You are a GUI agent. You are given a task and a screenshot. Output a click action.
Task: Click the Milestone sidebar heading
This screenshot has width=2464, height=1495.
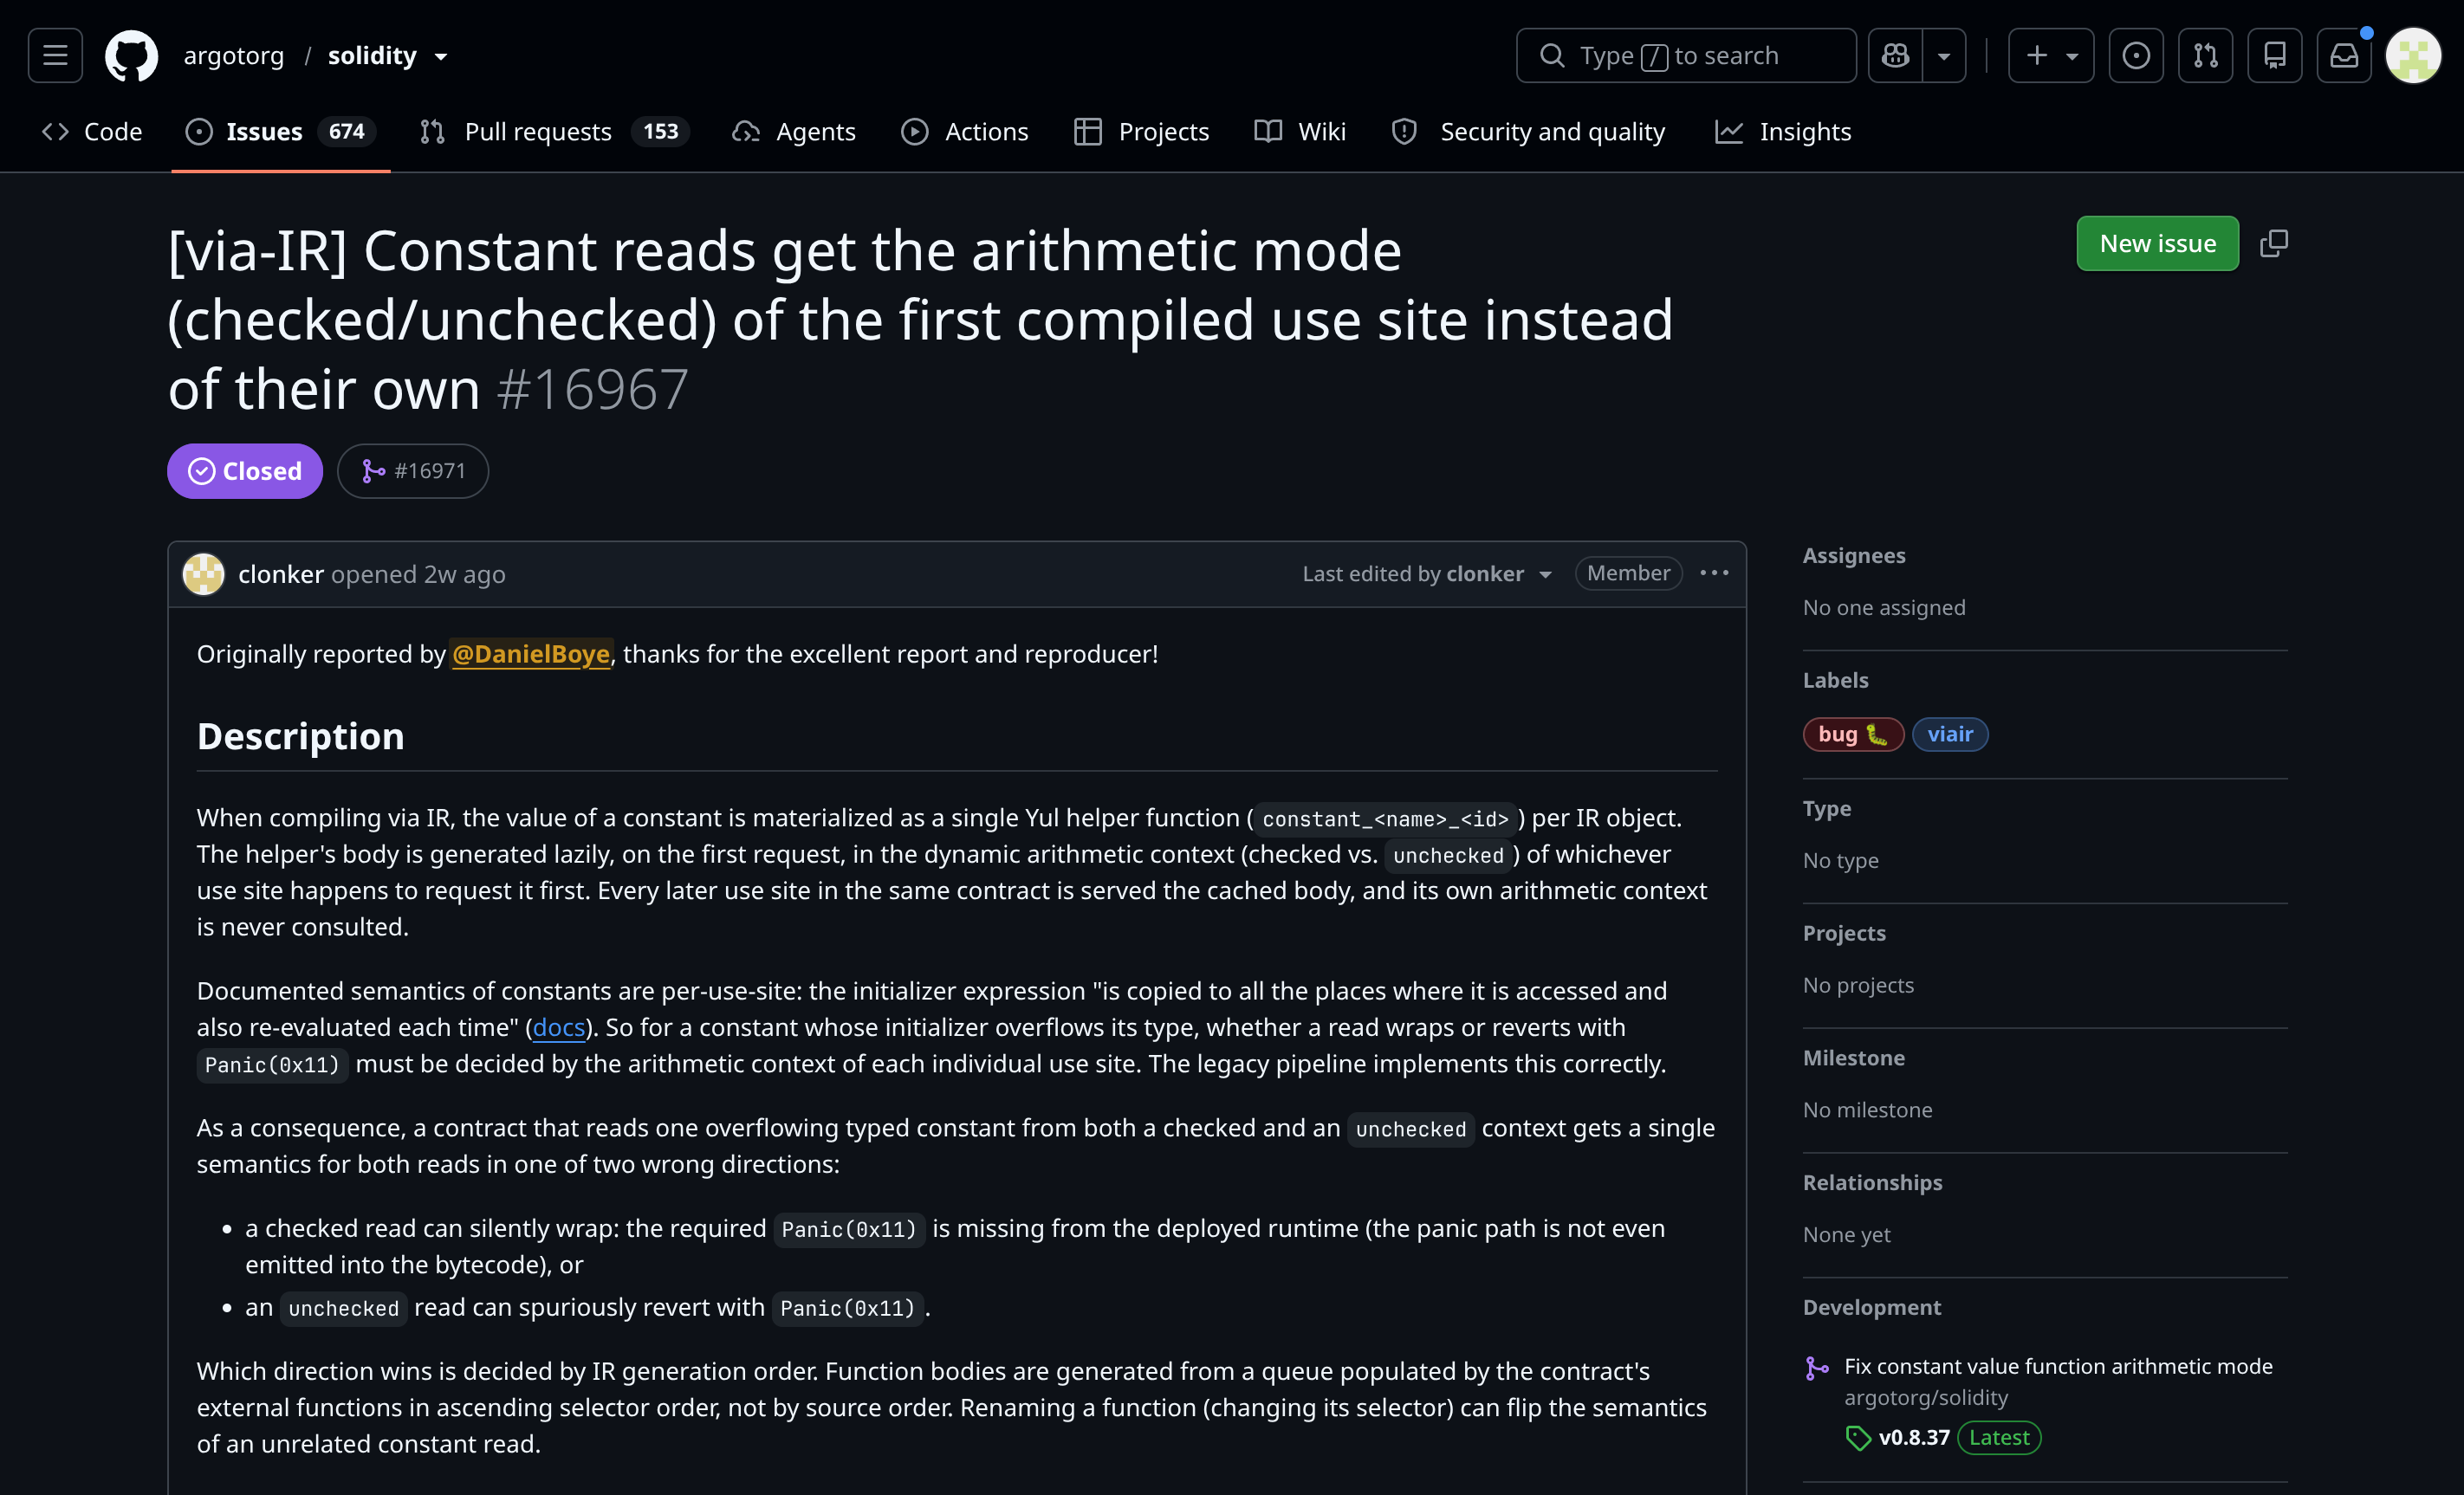pos(1854,1058)
